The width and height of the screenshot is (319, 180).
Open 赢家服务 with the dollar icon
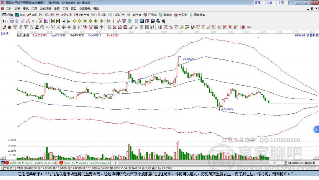(197, 15)
